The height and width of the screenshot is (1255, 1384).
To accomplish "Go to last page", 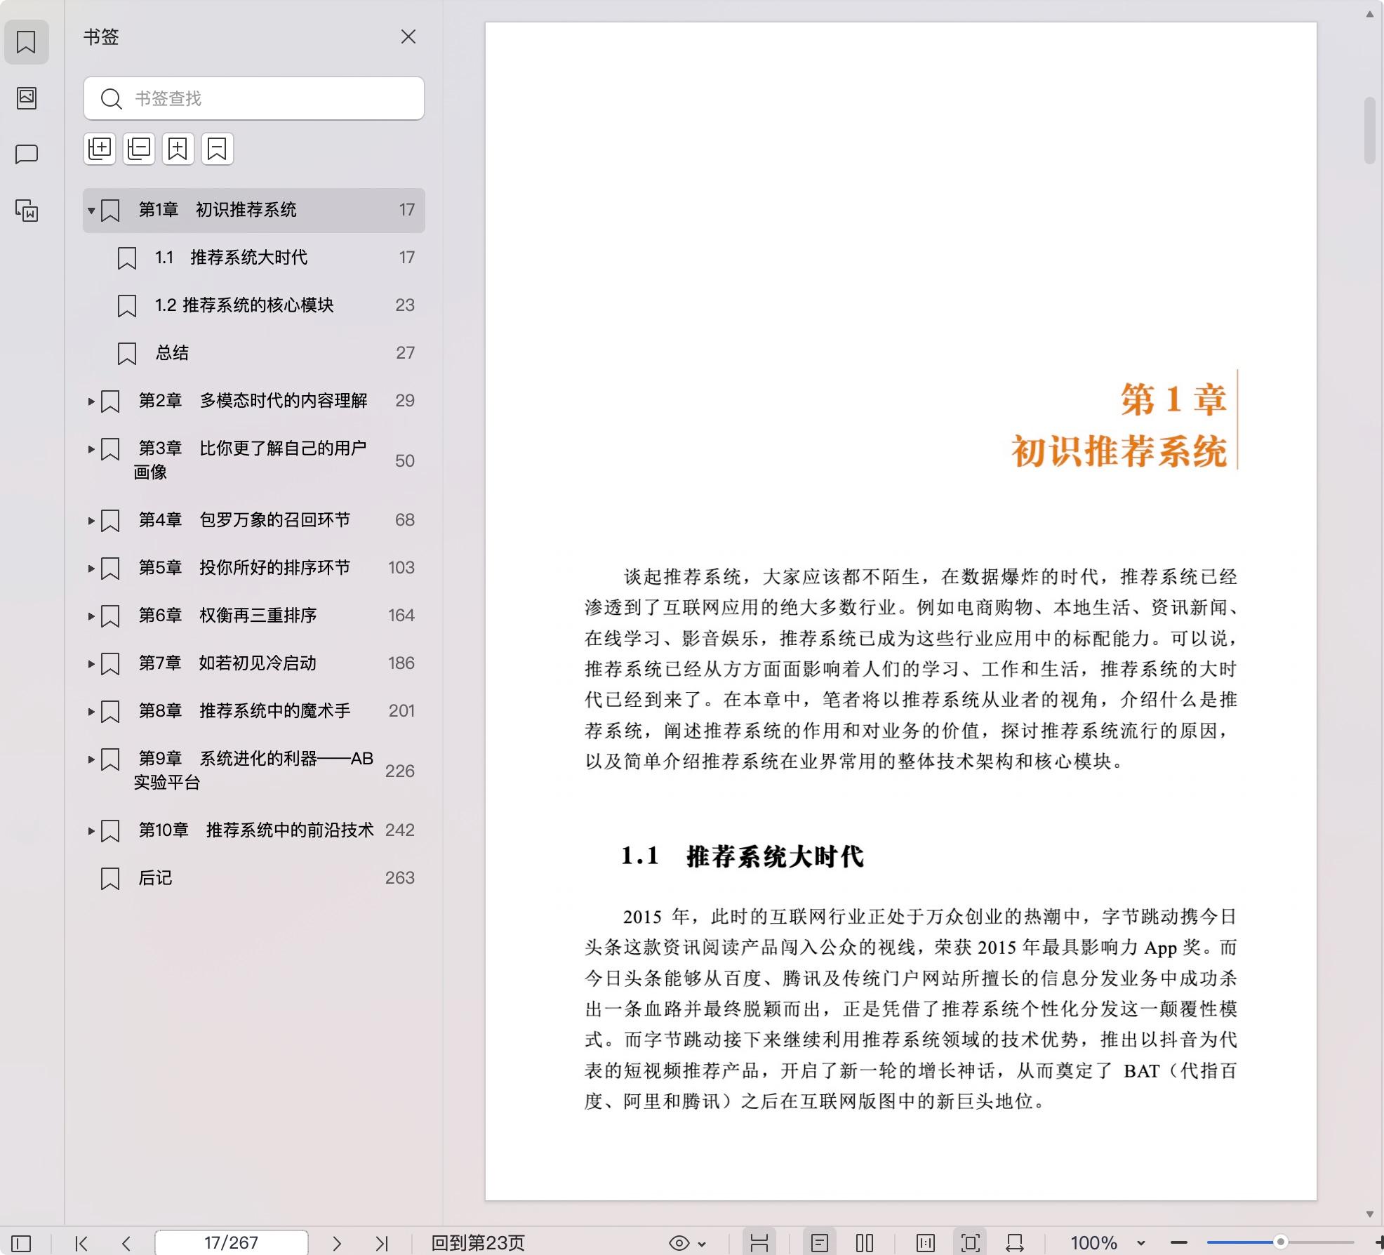I will (382, 1243).
